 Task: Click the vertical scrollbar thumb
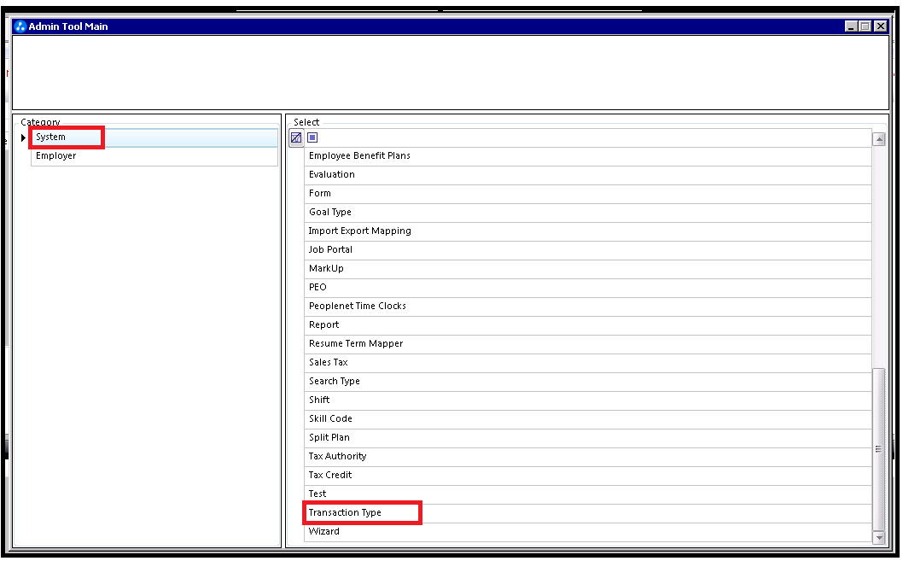click(x=879, y=448)
